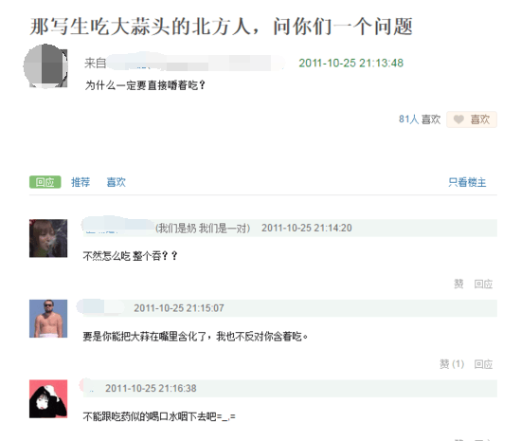Reply to the 不然怎么吃 comment via 回应

click(x=483, y=284)
